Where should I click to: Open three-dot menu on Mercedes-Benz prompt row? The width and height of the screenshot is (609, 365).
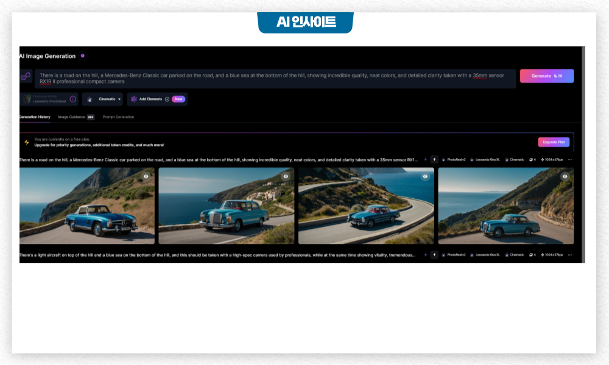[x=570, y=159]
